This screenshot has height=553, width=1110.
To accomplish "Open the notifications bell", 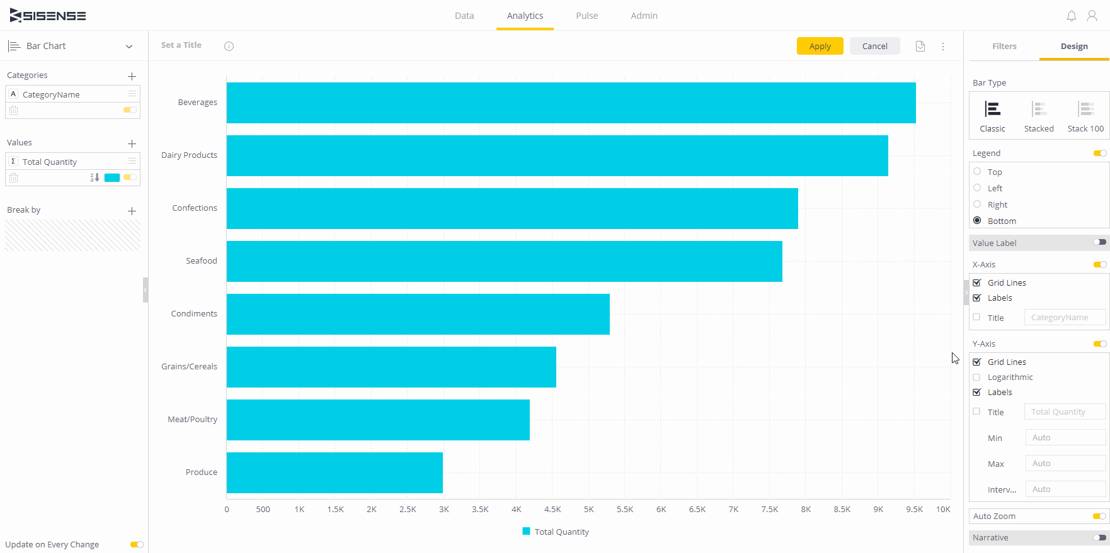I will click(x=1071, y=16).
